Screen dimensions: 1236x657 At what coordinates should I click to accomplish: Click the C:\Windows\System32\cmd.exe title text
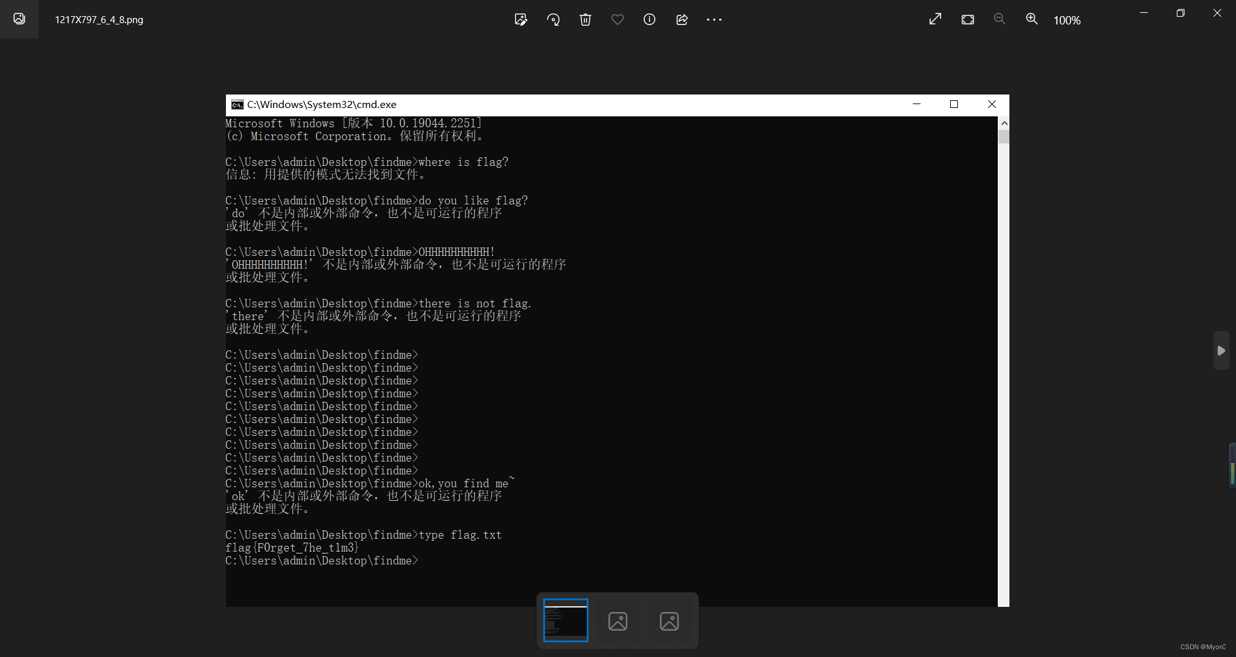pyautogui.click(x=322, y=105)
